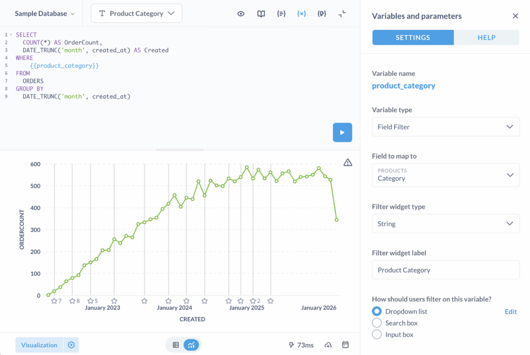530x355 pixels.
Task: Click the chart warning triangle icon
Action: (347, 162)
